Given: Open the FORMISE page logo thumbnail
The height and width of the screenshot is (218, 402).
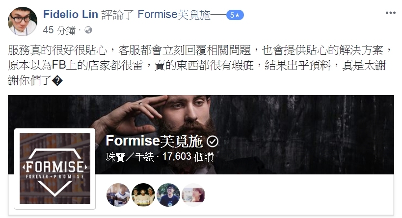Looking at the screenshot, I should [x=55, y=169].
